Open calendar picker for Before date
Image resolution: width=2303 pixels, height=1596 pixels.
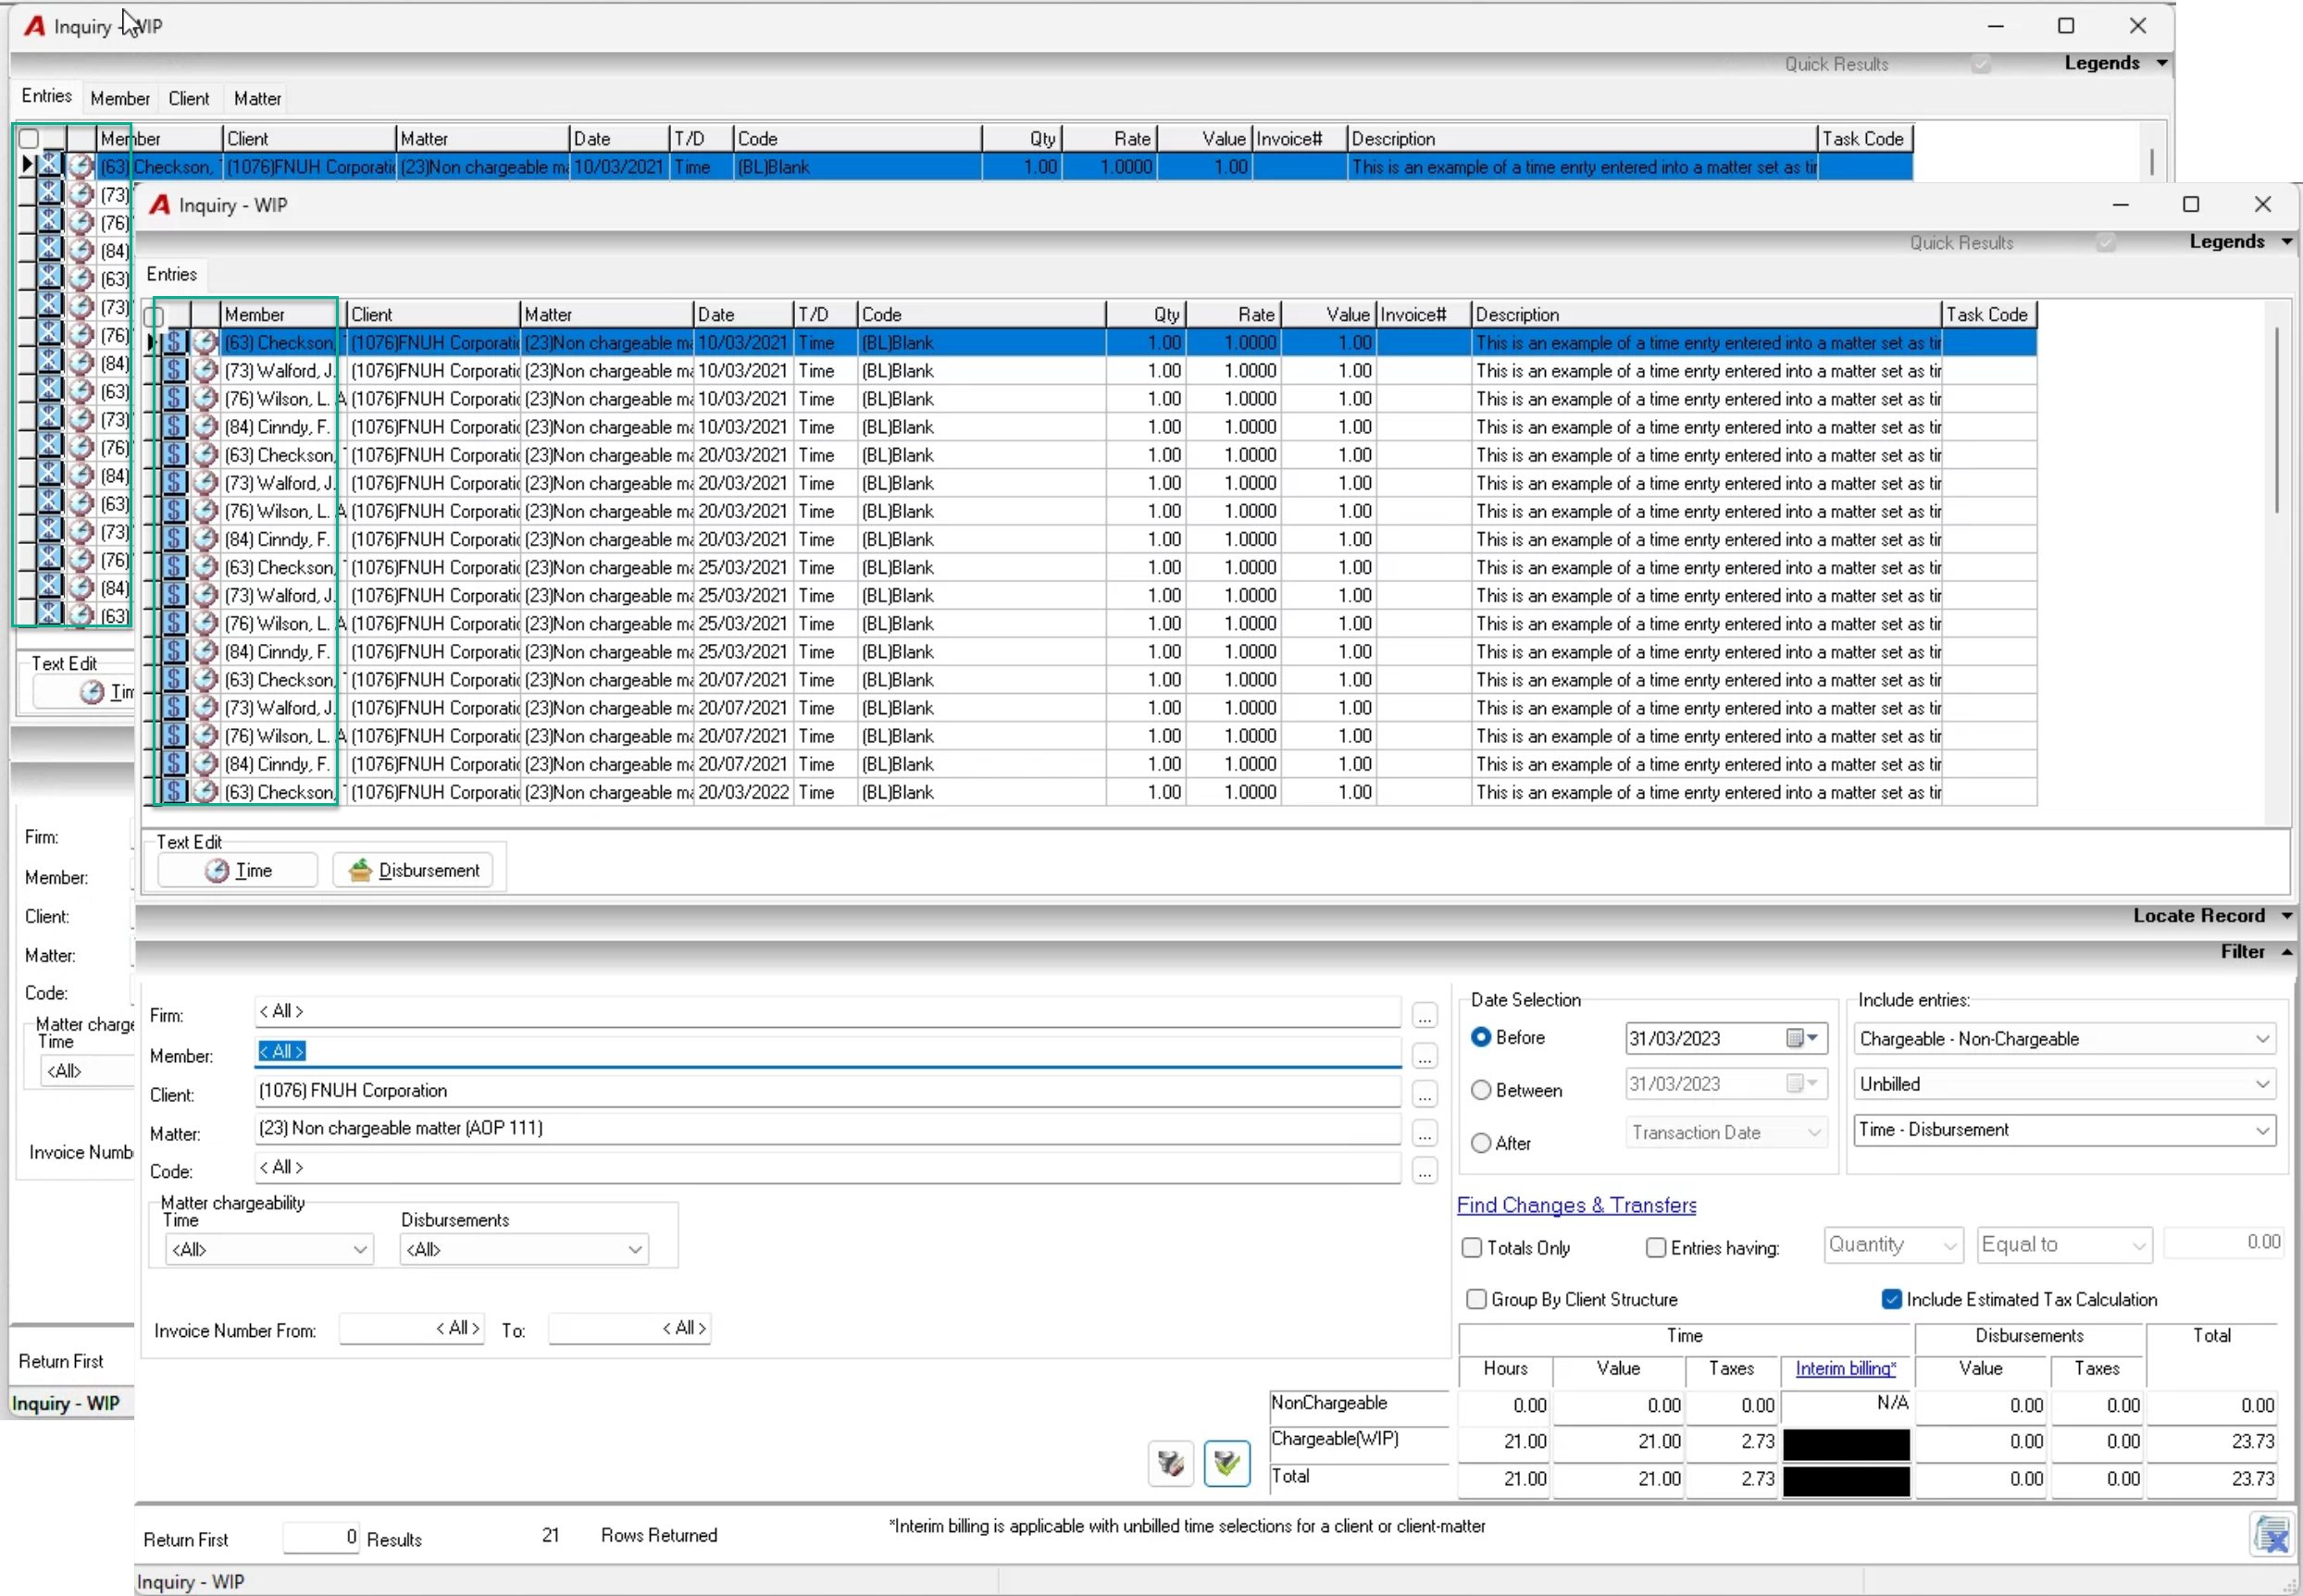click(1803, 1038)
